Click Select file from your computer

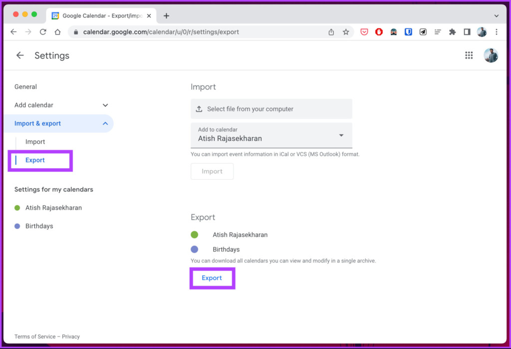271,109
